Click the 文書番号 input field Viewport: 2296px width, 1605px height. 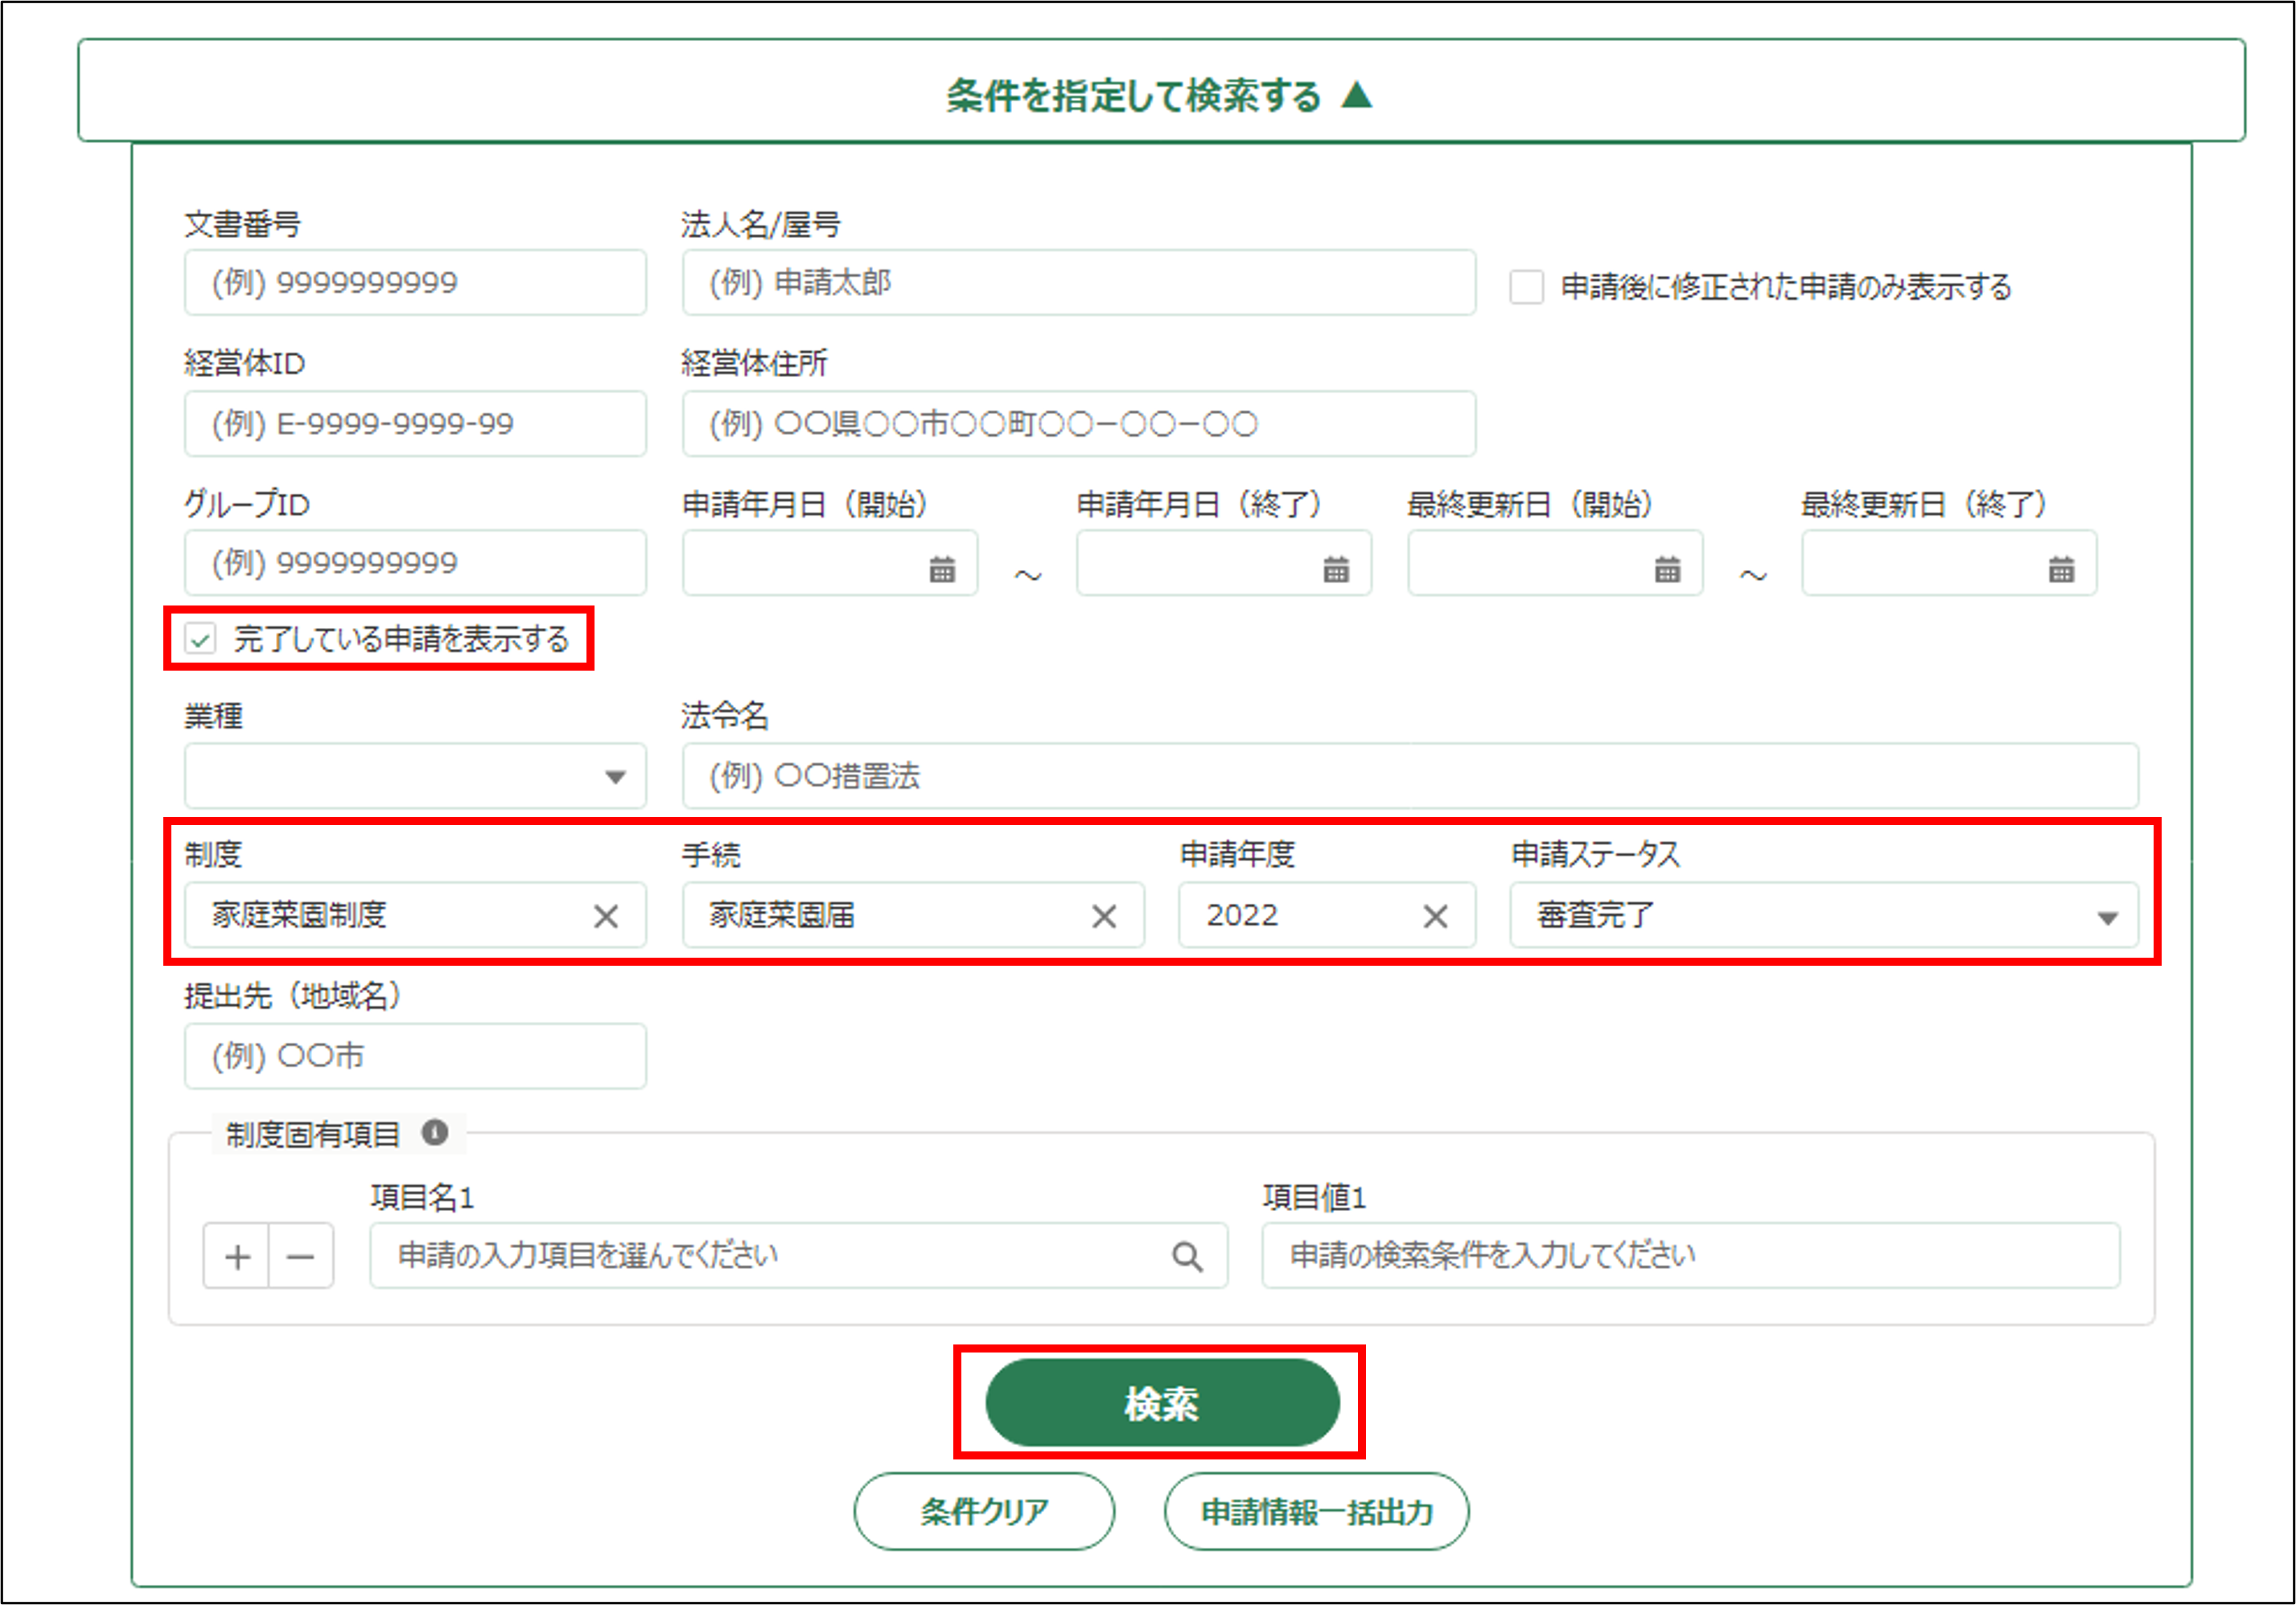click(414, 283)
